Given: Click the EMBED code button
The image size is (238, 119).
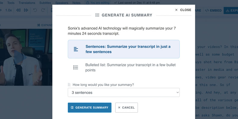Looking at the screenshot, I should [x=213, y=11].
